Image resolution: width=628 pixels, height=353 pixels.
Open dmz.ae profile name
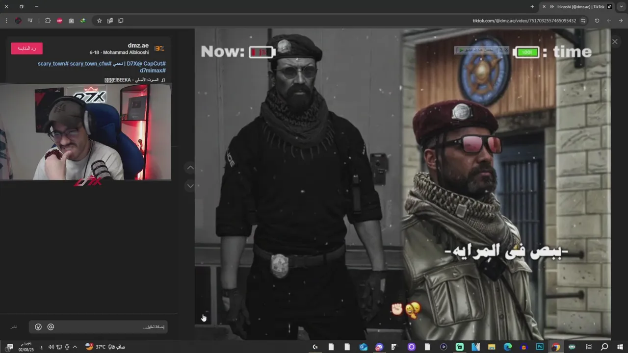point(138,45)
